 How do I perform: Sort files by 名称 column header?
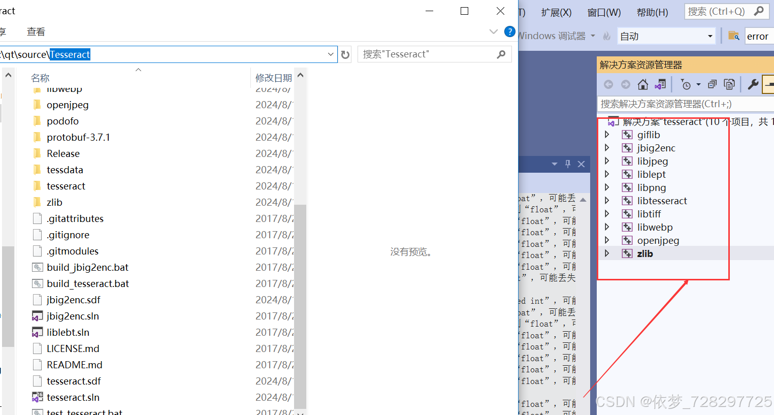pyautogui.click(x=40, y=78)
